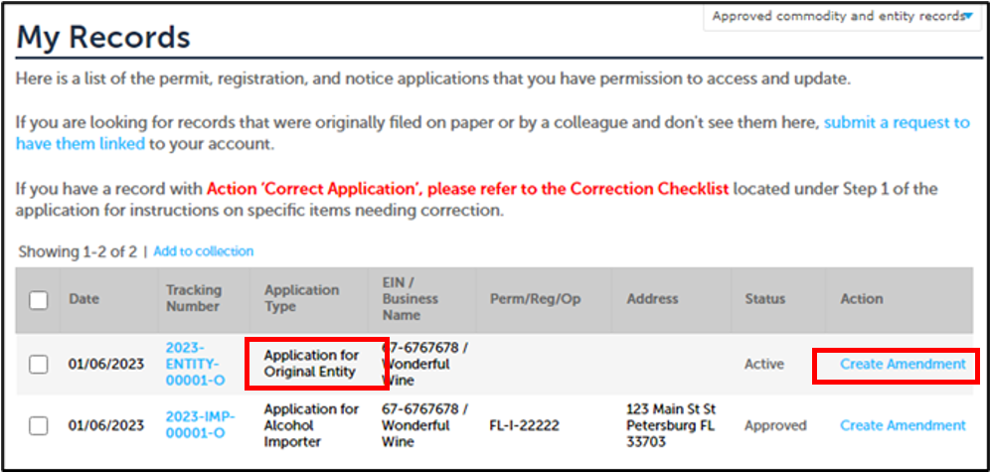This screenshot has width=991, height=474.
Task: Open tracking number 2023-IMP-00001-O
Action: tap(200, 425)
